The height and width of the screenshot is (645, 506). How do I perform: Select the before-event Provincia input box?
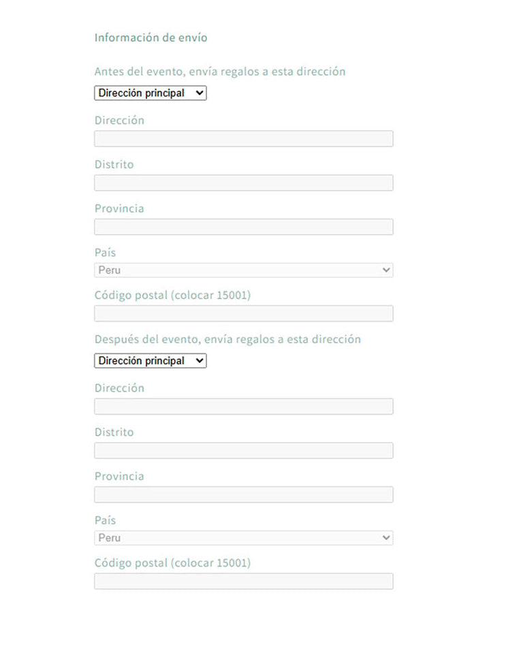click(x=243, y=227)
